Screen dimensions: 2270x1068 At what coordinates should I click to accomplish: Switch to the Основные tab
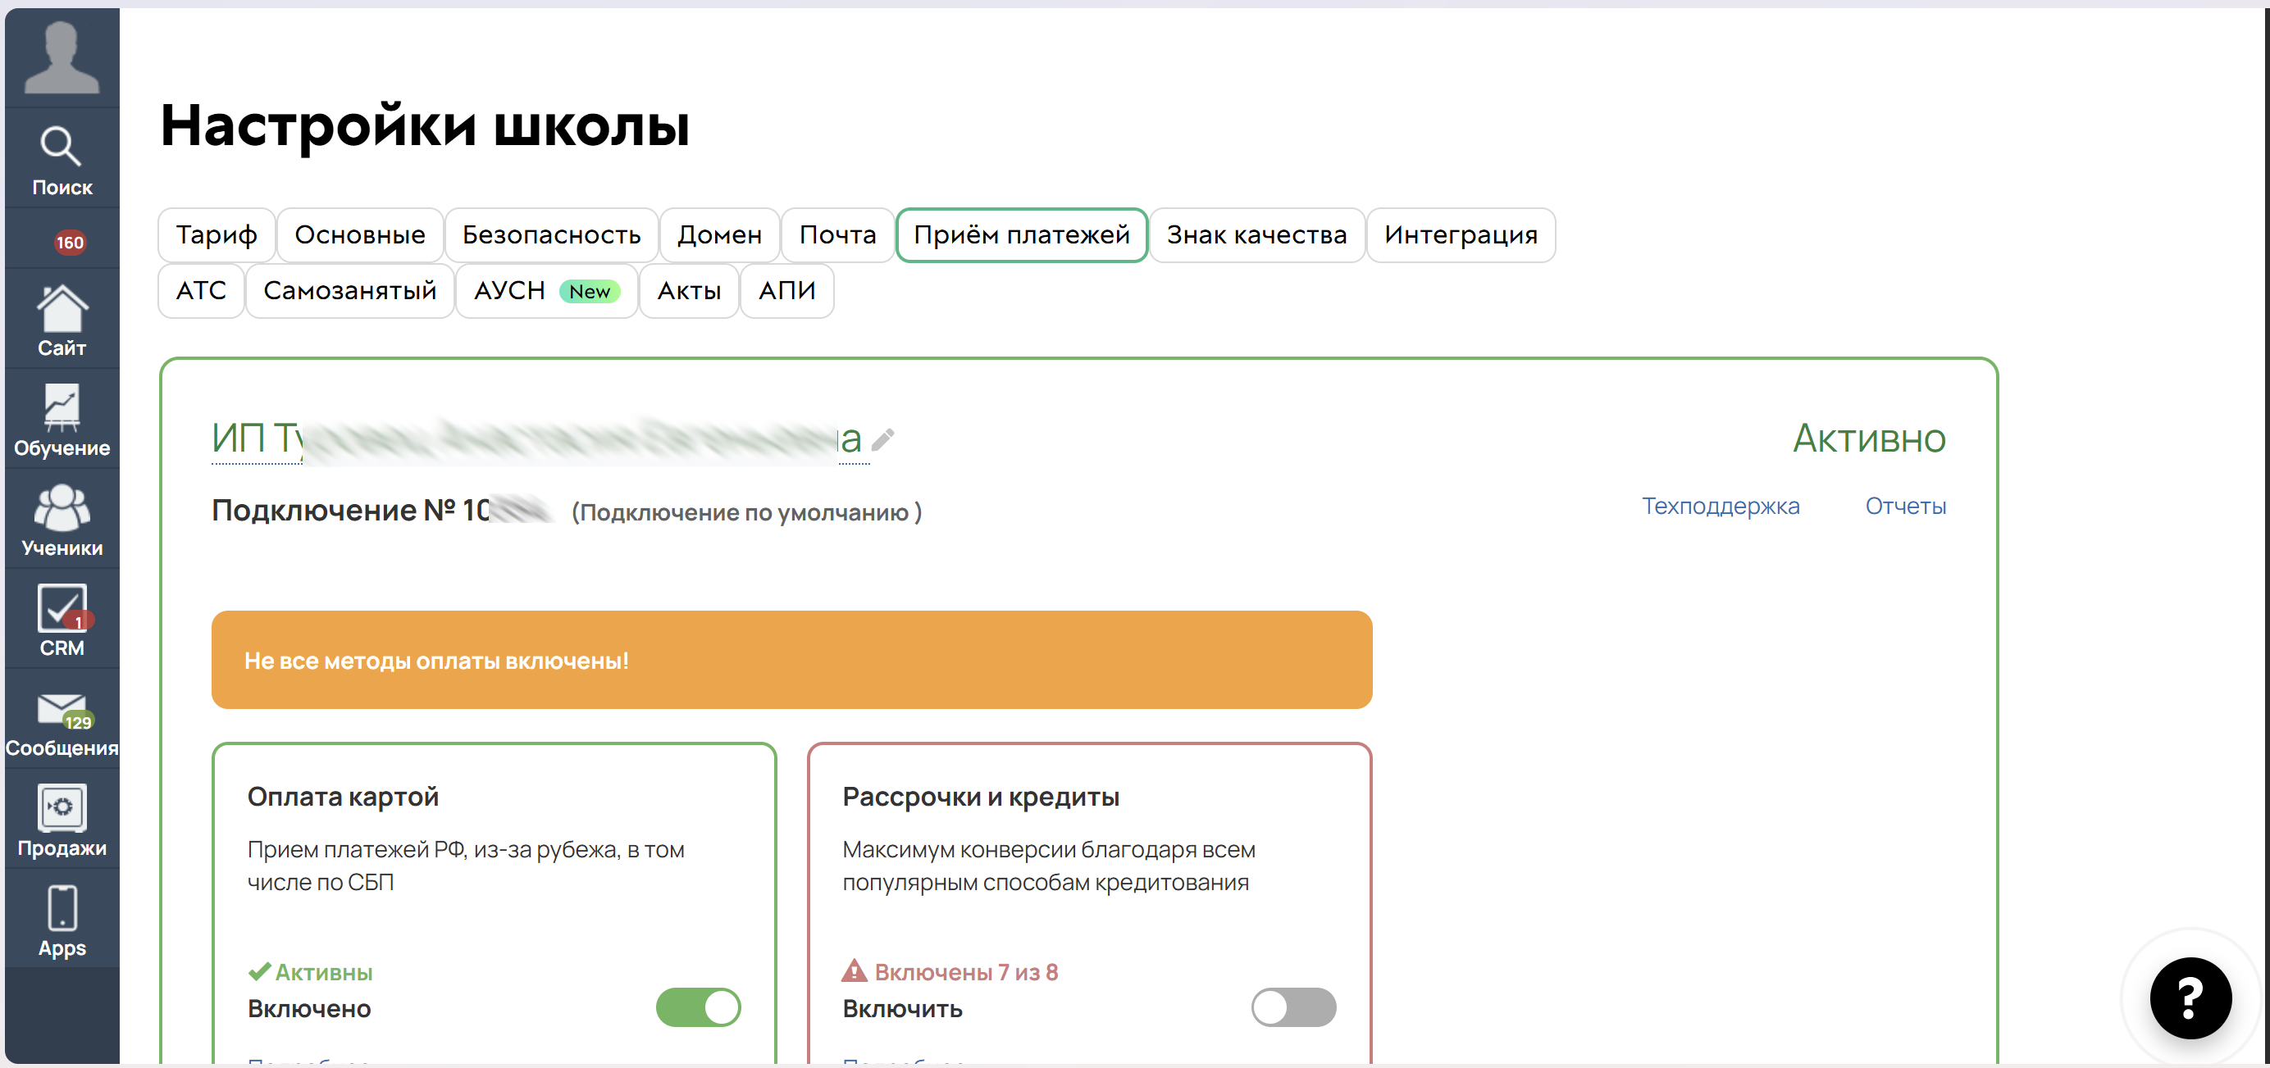[359, 235]
